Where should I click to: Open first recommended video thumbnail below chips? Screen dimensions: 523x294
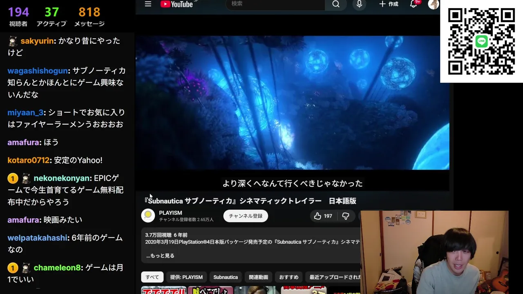164,290
